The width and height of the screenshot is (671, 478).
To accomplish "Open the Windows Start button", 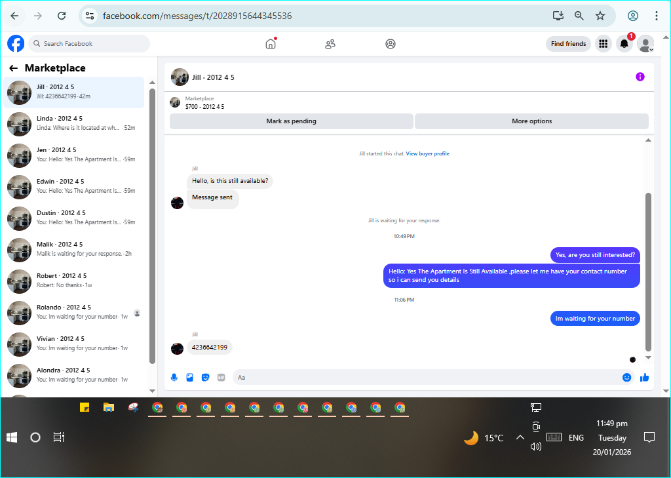I will 12,437.
